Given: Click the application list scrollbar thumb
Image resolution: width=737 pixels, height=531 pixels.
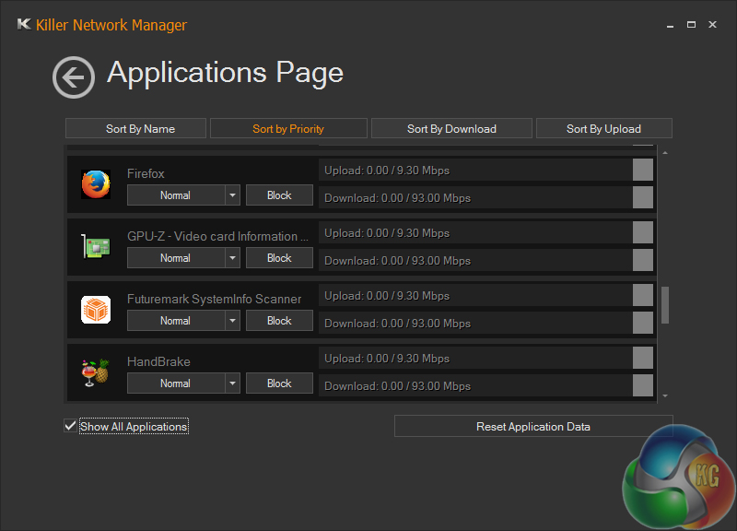Looking at the screenshot, I should 665,304.
